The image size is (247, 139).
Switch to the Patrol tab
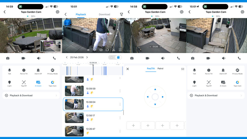point(160,68)
